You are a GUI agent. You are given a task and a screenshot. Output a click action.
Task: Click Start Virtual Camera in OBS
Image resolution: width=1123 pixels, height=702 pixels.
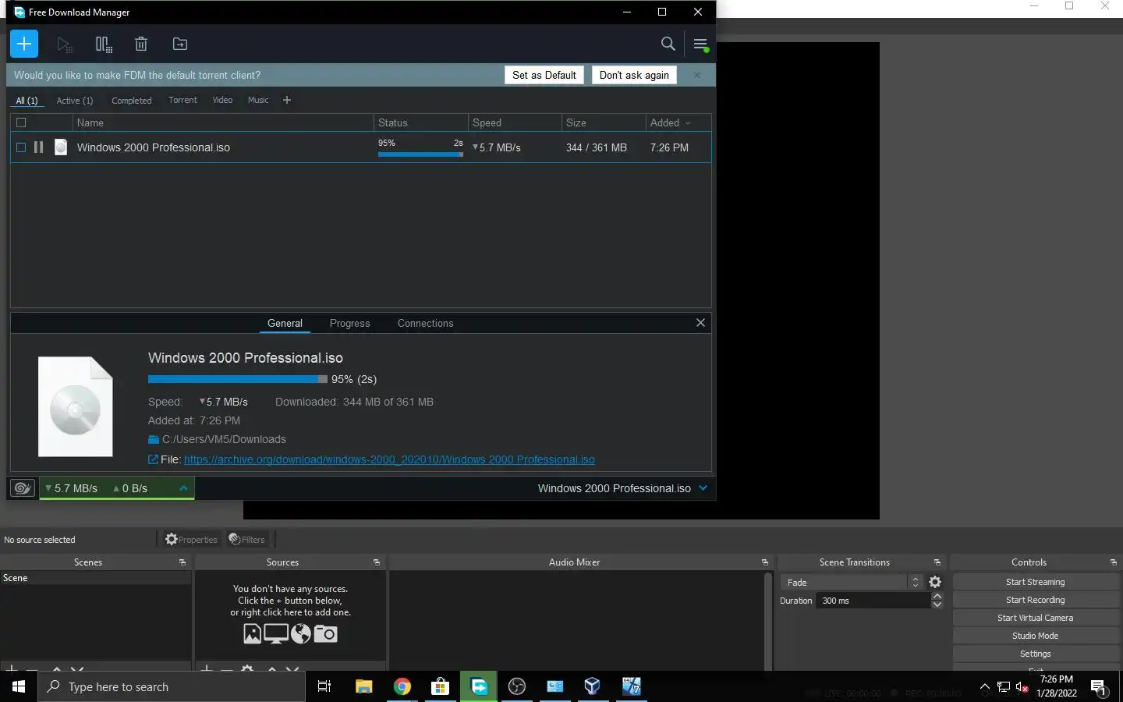pos(1035,618)
